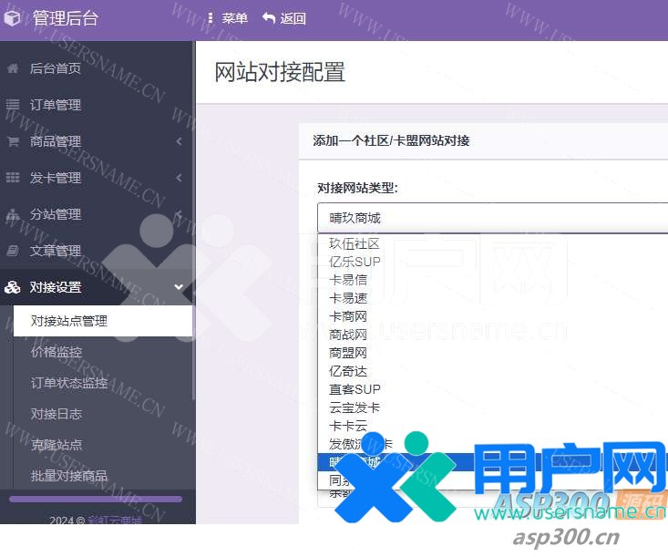Image resolution: width=668 pixels, height=557 pixels.
Task: Click the 返回 back arrow icon
Action: coord(269,18)
